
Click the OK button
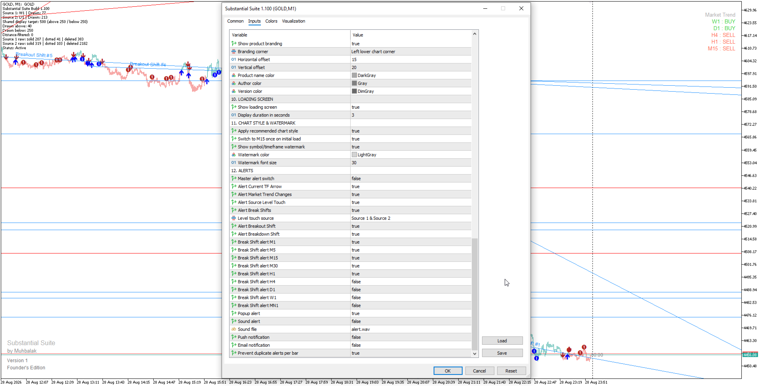(x=448, y=371)
